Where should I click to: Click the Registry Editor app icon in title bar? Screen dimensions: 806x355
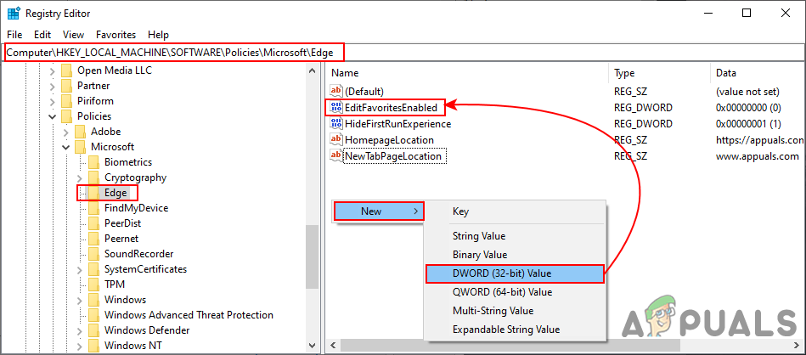14,13
